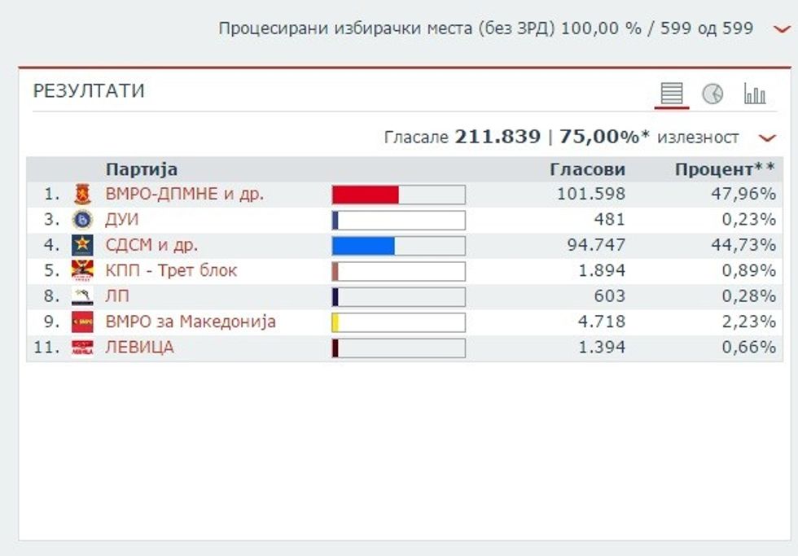Switch to bar chart view icon
Image resolution: width=798 pixels, height=556 pixels.
(x=755, y=94)
